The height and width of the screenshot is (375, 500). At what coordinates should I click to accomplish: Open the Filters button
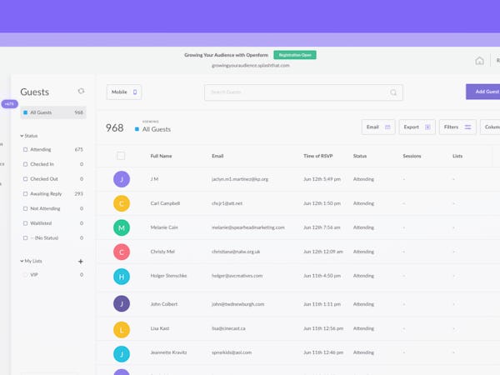point(457,127)
